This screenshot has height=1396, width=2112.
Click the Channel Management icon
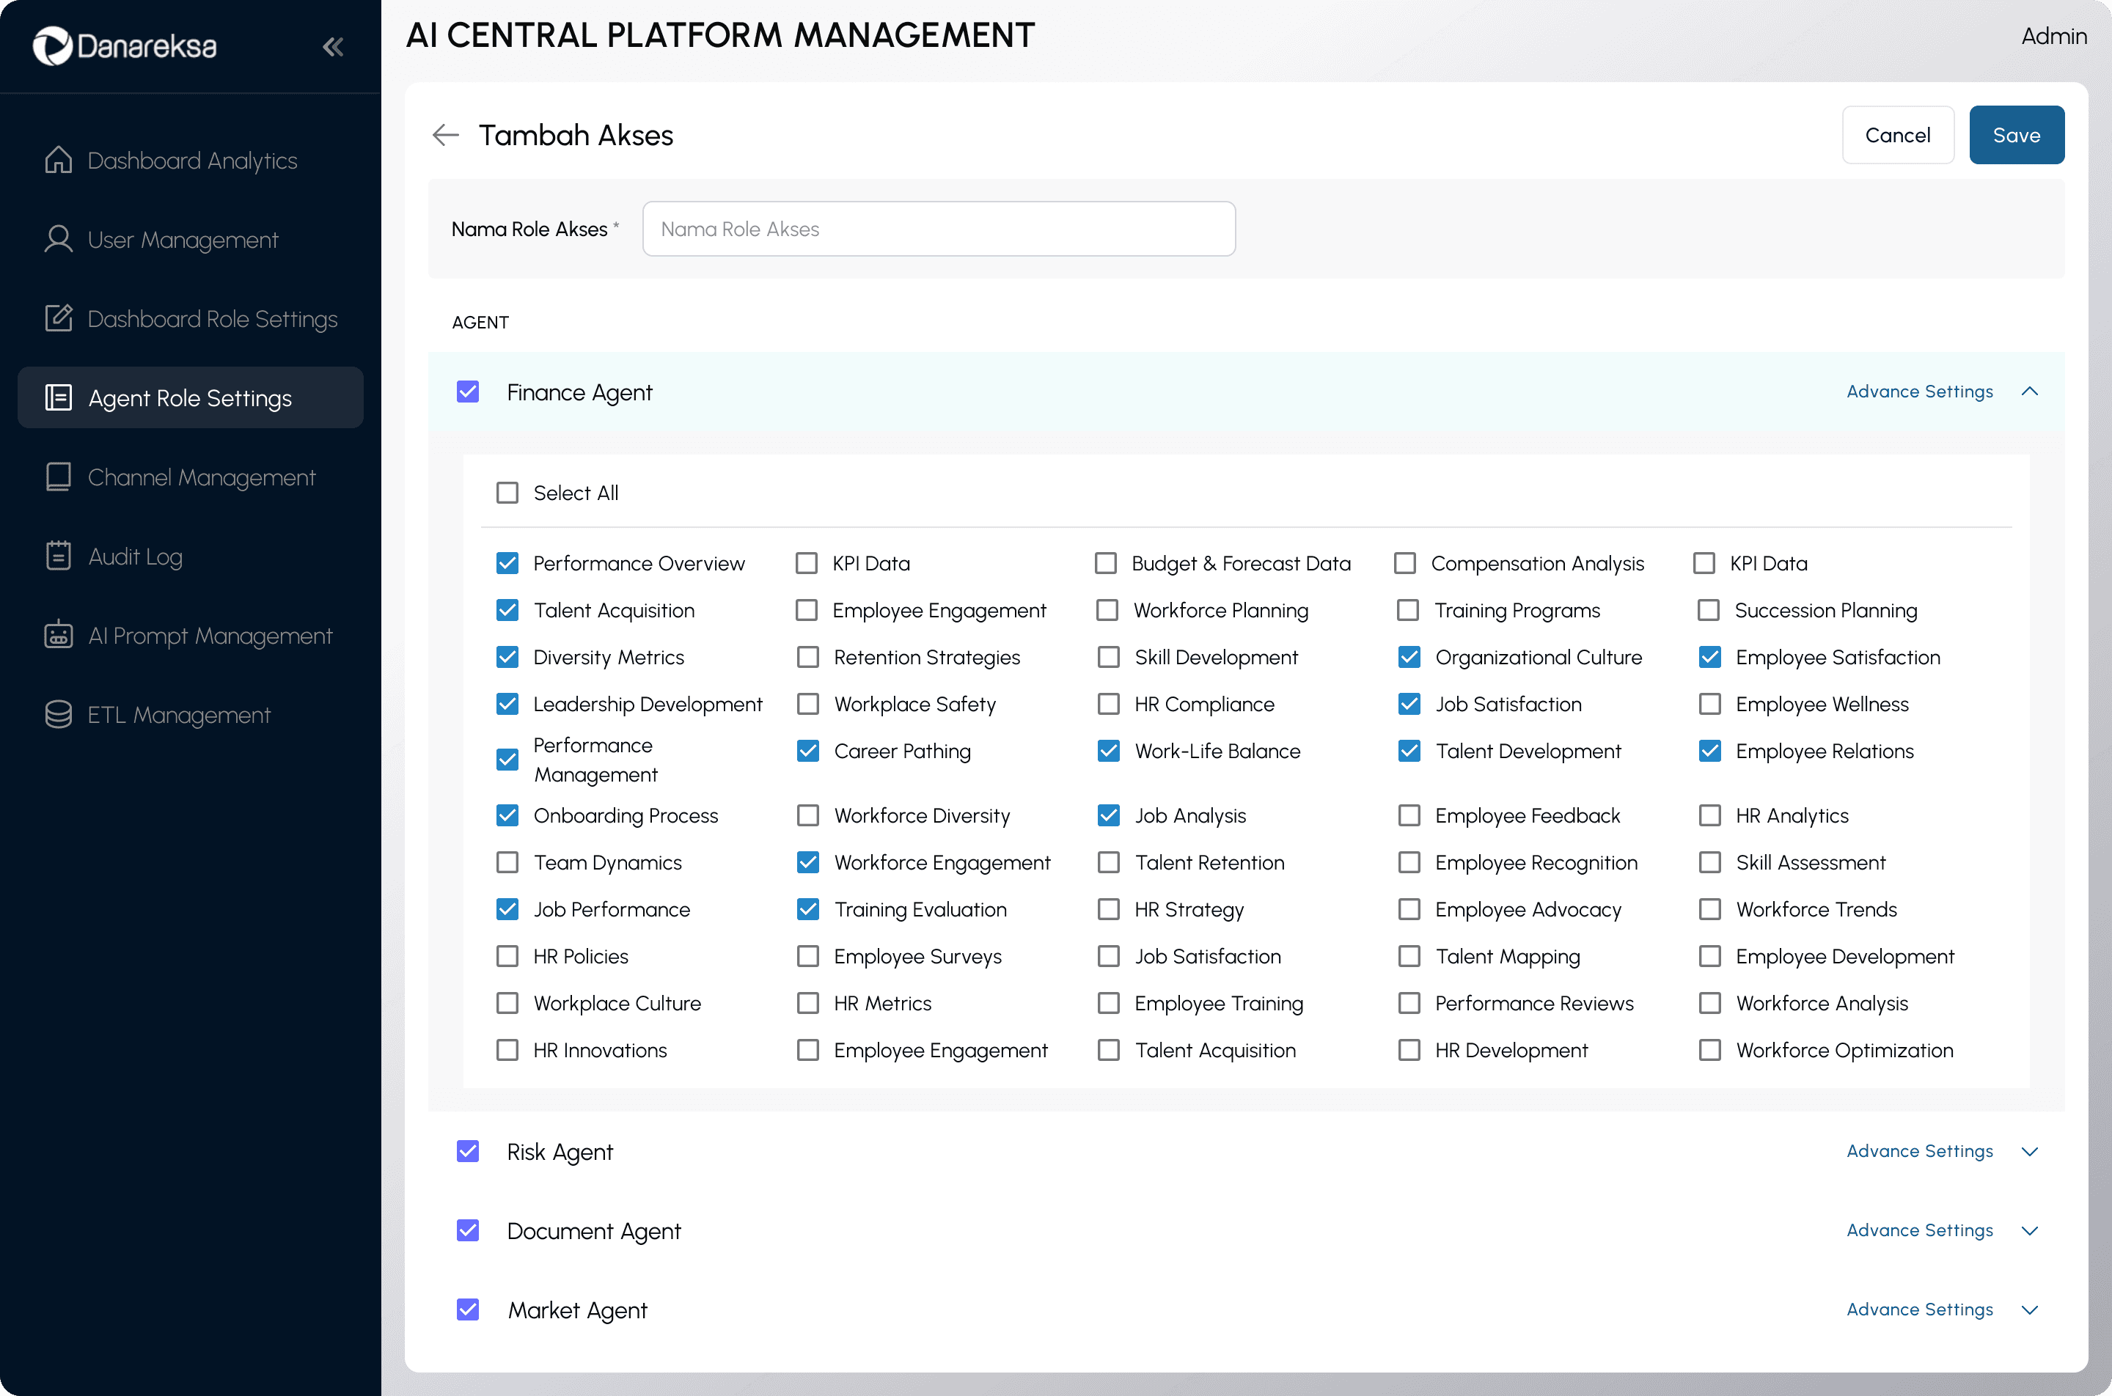[59, 477]
